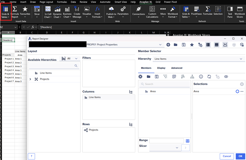Expand the Projects hierarchy tree node
Screen dimensions: 246x160
click(30, 79)
